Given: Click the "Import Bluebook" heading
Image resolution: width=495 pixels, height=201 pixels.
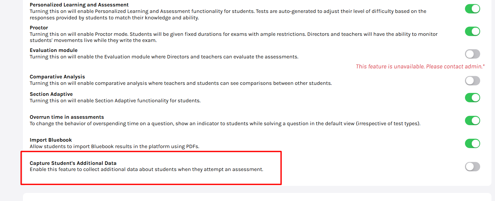Looking at the screenshot, I should pos(51,140).
